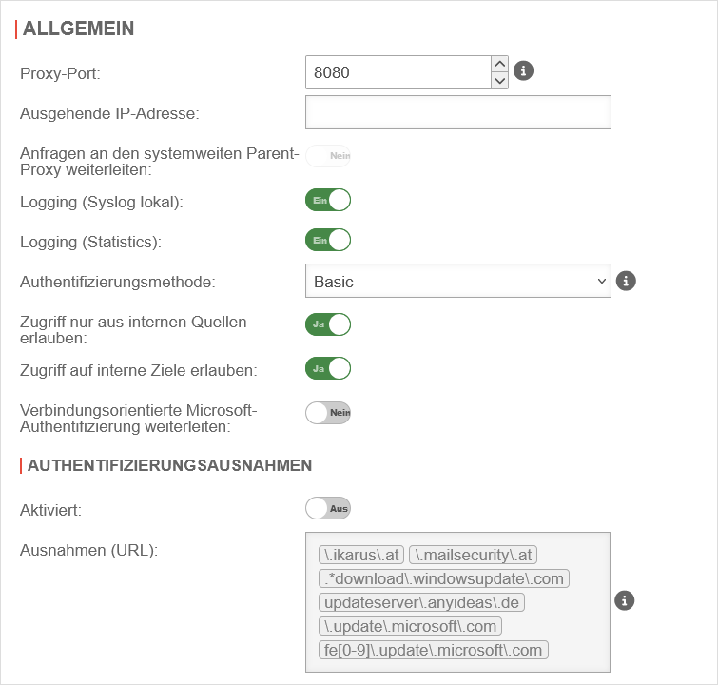
Task: Enable Authentifizierungsausnahmen Aktiviert switch
Action: click(328, 508)
